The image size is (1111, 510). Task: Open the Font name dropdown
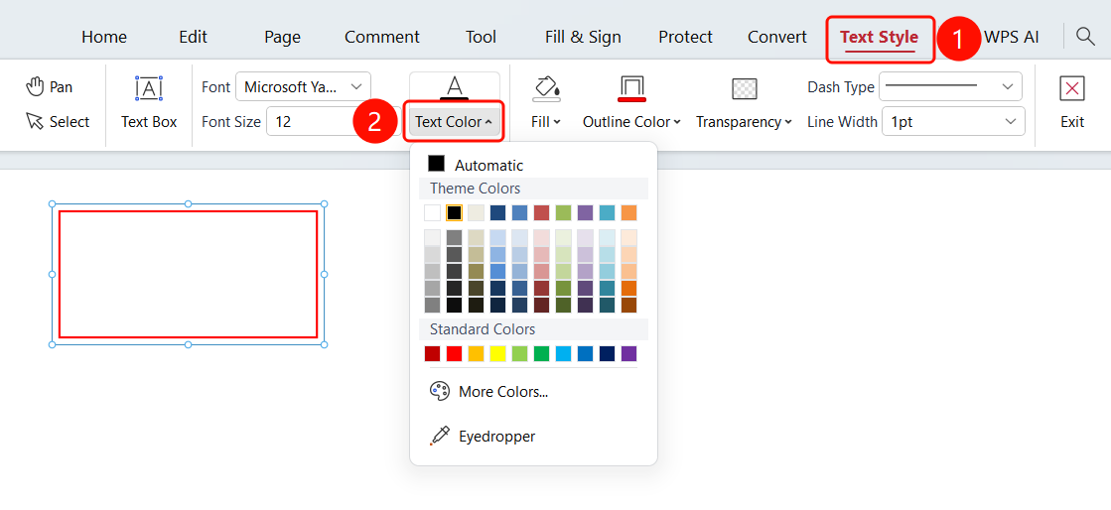point(303,87)
